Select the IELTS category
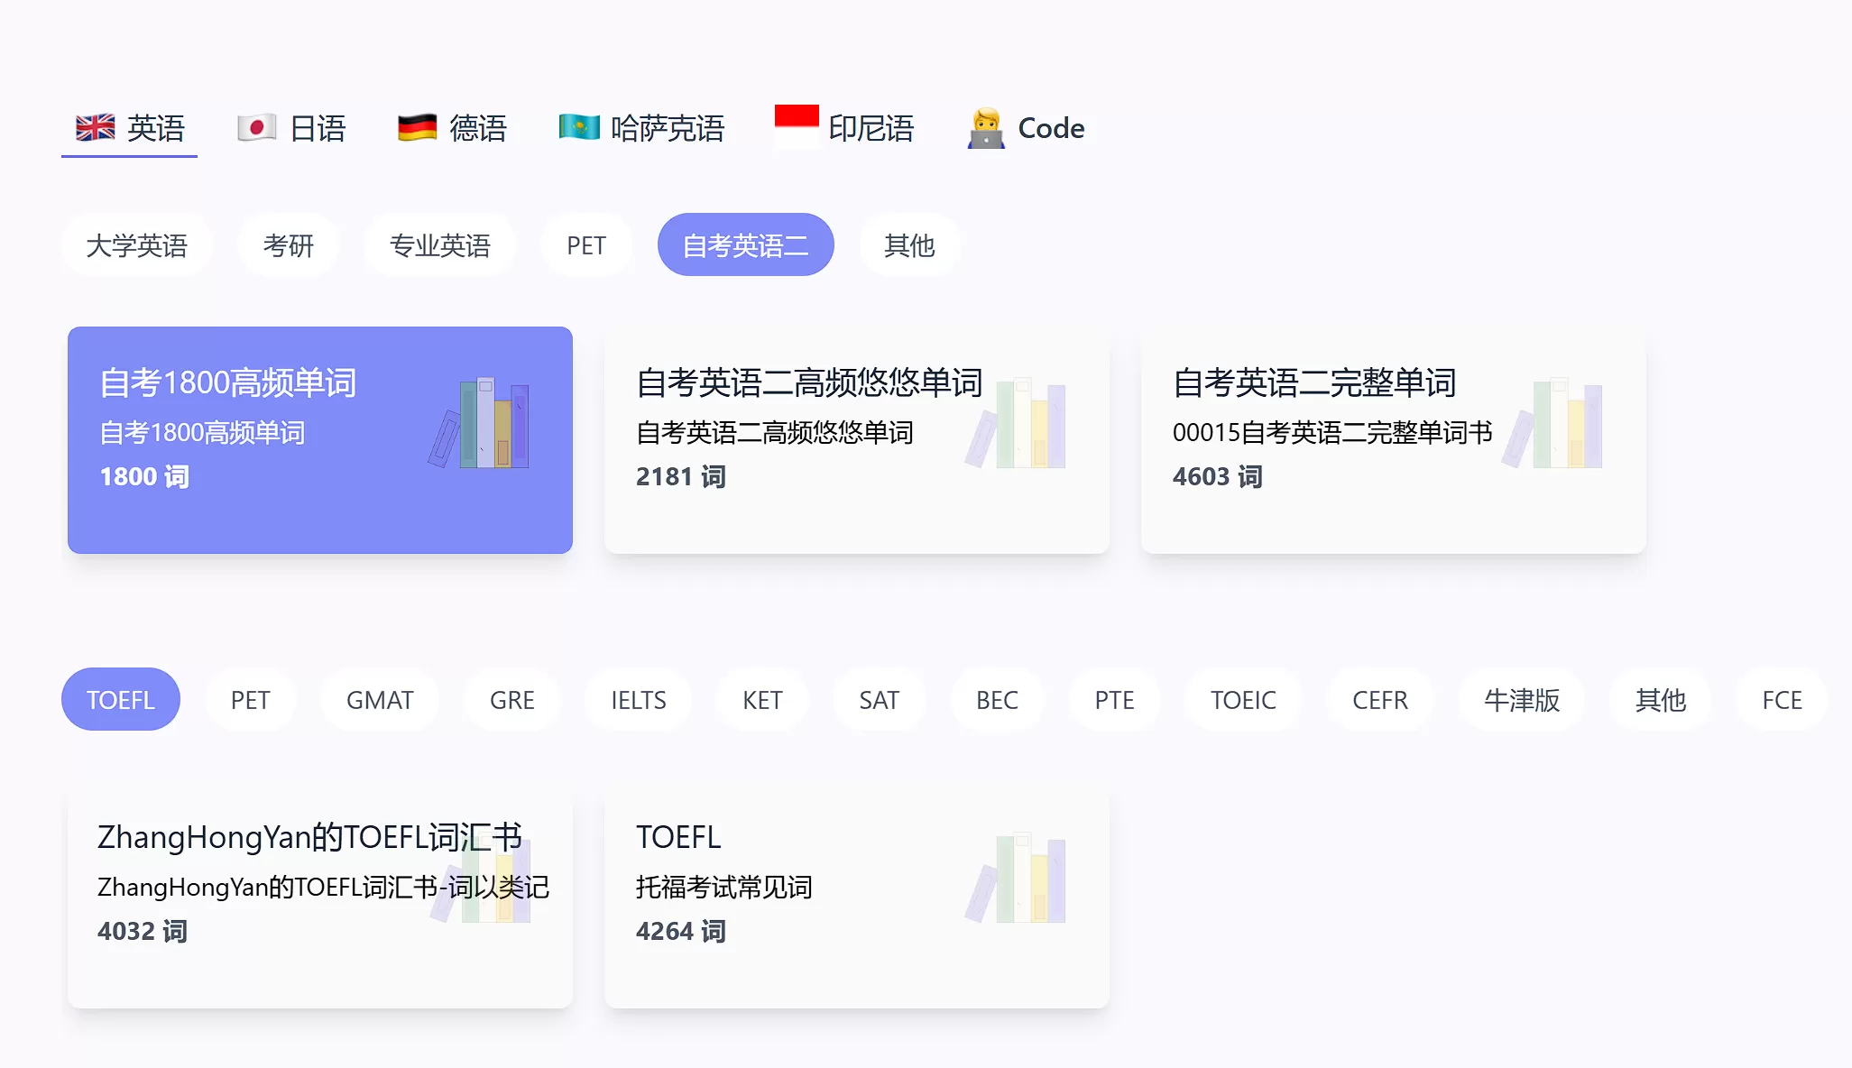 click(638, 699)
